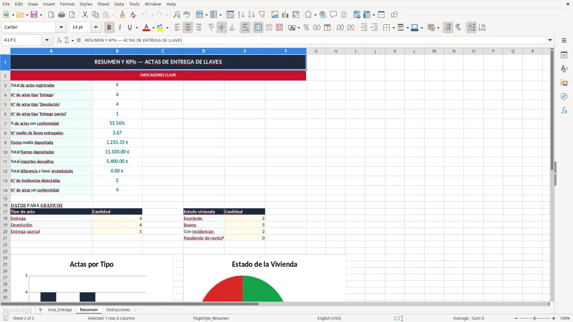Open Select Function dropdown arrow

coord(73,40)
